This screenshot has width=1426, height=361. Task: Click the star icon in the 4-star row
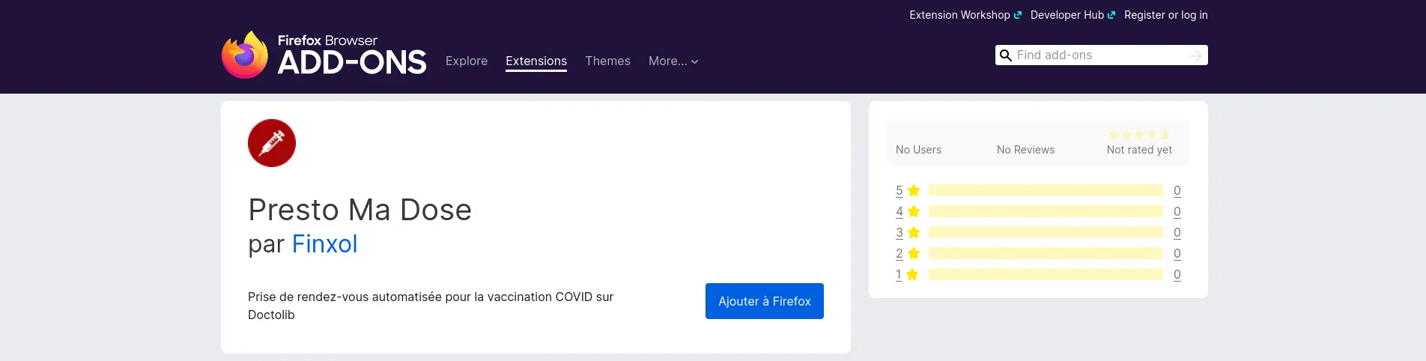pos(914,211)
